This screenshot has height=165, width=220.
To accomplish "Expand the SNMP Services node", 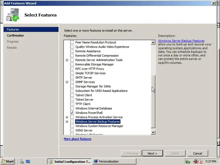I will (67, 82).
